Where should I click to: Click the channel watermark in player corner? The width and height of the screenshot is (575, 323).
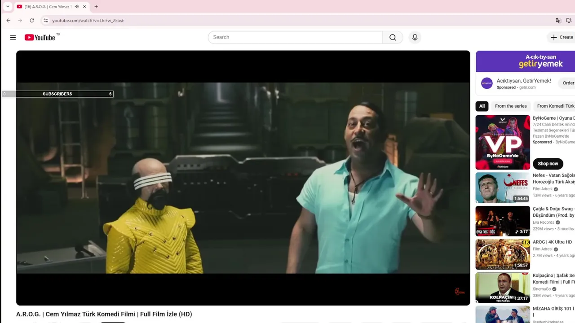pyautogui.click(x=460, y=291)
